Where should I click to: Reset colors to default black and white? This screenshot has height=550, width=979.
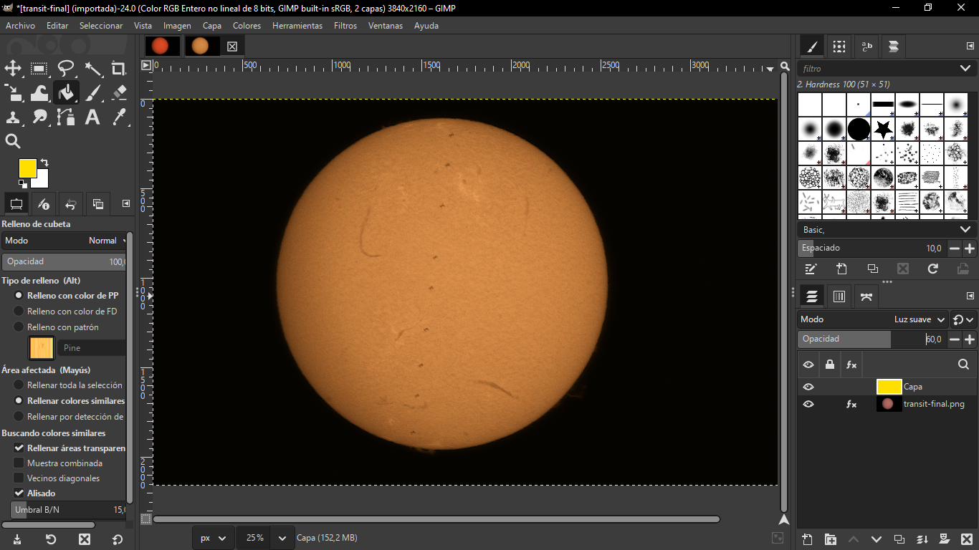point(22,184)
